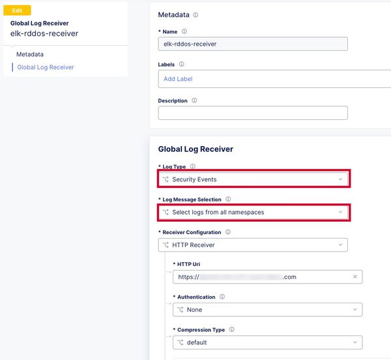Open the Receiver Configuration dropdown
Image resolution: width=391 pixels, height=360 pixels.
(x=253, y=245)
